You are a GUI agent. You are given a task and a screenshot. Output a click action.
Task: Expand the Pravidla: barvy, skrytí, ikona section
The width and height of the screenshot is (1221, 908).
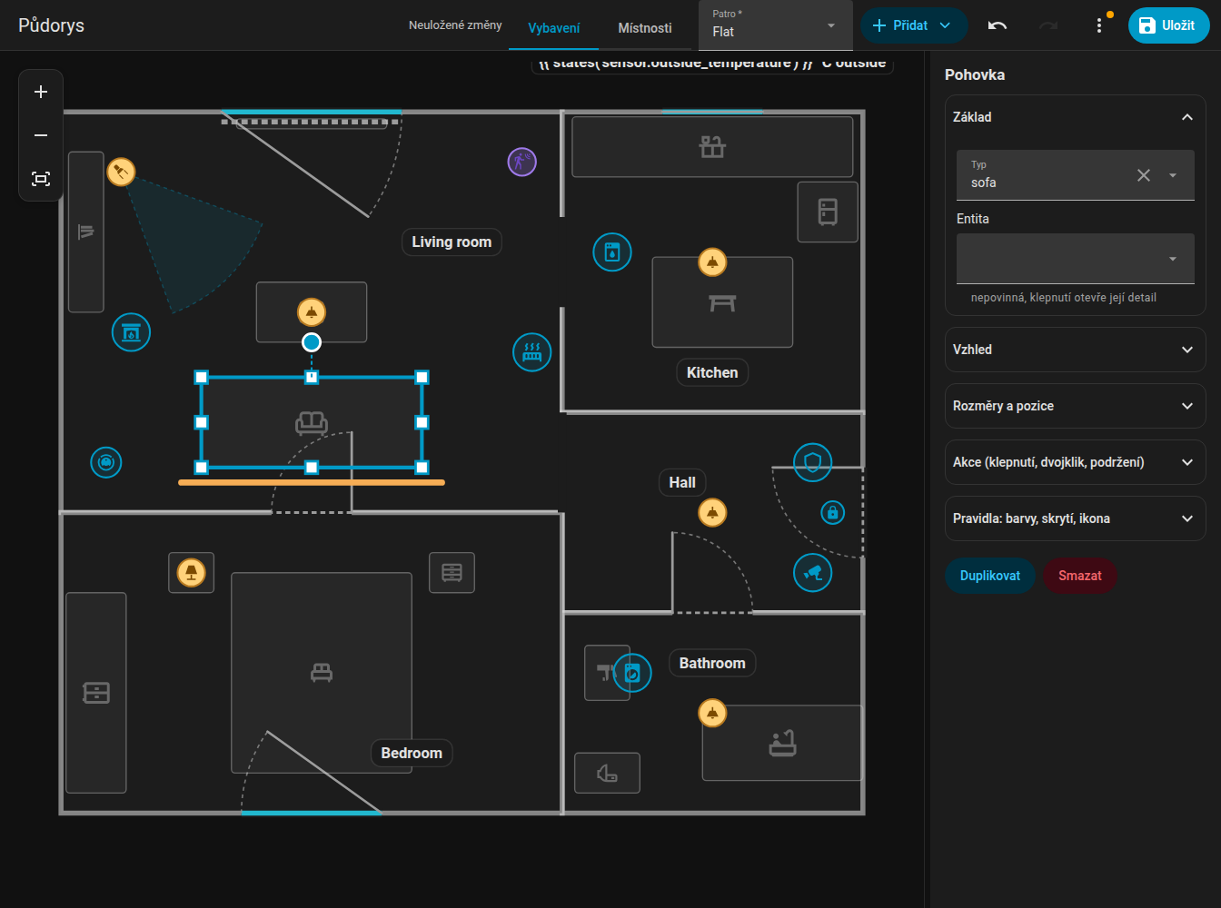pyautogui.click(x=1076, y=518)
